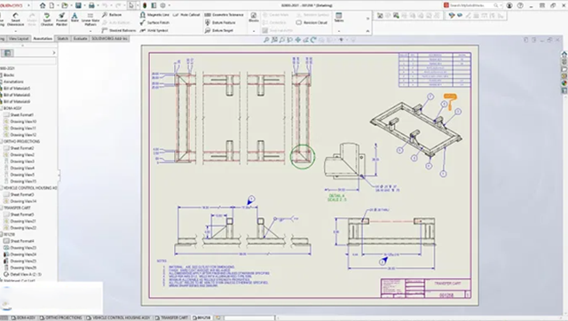
Task: Select Sheet Format2 in tree
Action: pos(19,148)
